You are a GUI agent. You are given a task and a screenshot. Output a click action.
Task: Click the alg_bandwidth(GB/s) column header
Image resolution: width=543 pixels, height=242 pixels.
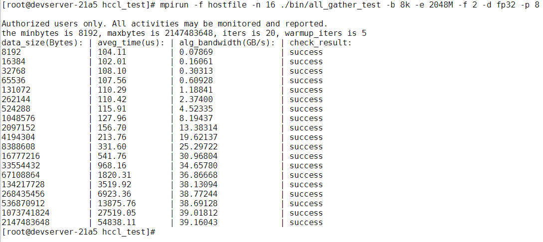(227, 43)
